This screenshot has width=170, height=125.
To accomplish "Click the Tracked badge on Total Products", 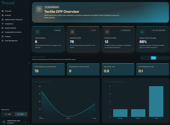I will 57,31.
